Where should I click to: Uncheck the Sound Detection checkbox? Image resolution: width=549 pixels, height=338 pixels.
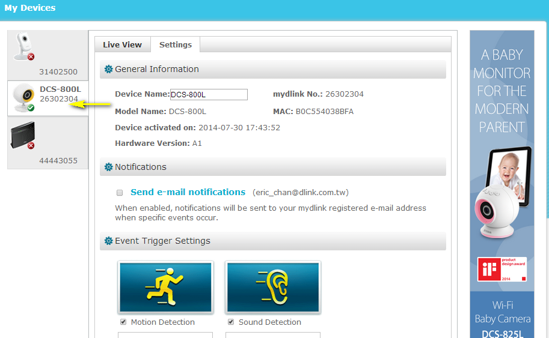[231, 322]
